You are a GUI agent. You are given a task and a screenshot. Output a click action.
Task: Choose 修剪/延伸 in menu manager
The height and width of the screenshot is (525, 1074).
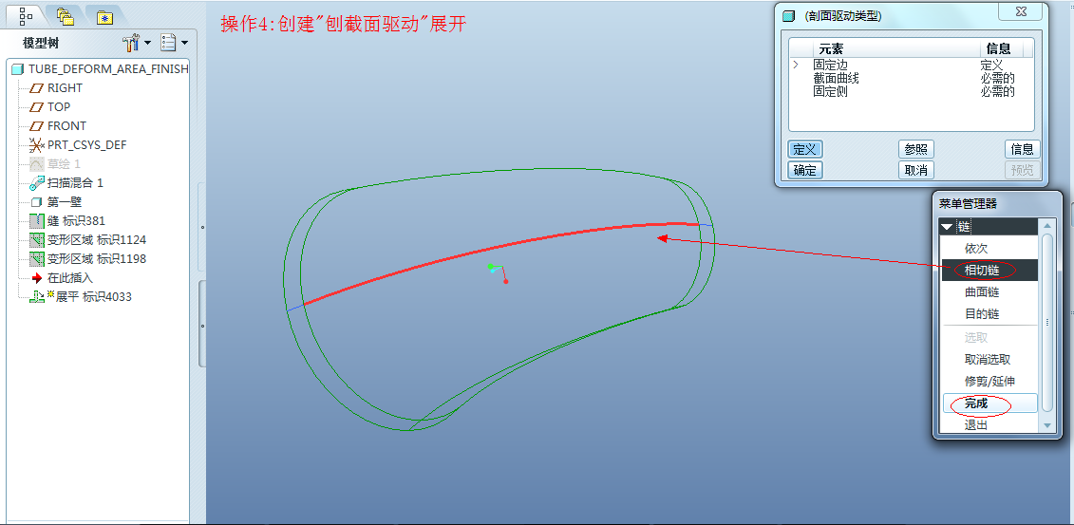(x=989, y=382)
